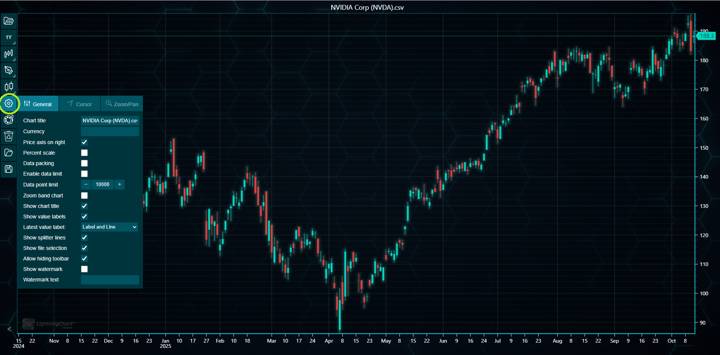Image resolution: width=720 pixels, height=355 pixels.
Task: Click the save floppy disk icon
Action: [x=9, y=169]
